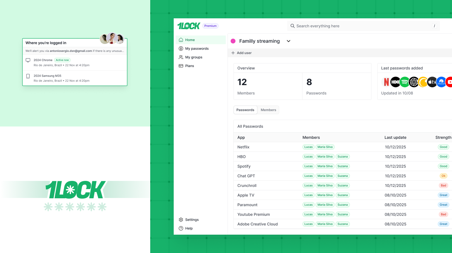This screenshot has width=452, height=253.
Task: Click the phone icon beside 2024 Samsung M35
Action: coord(28,76)
